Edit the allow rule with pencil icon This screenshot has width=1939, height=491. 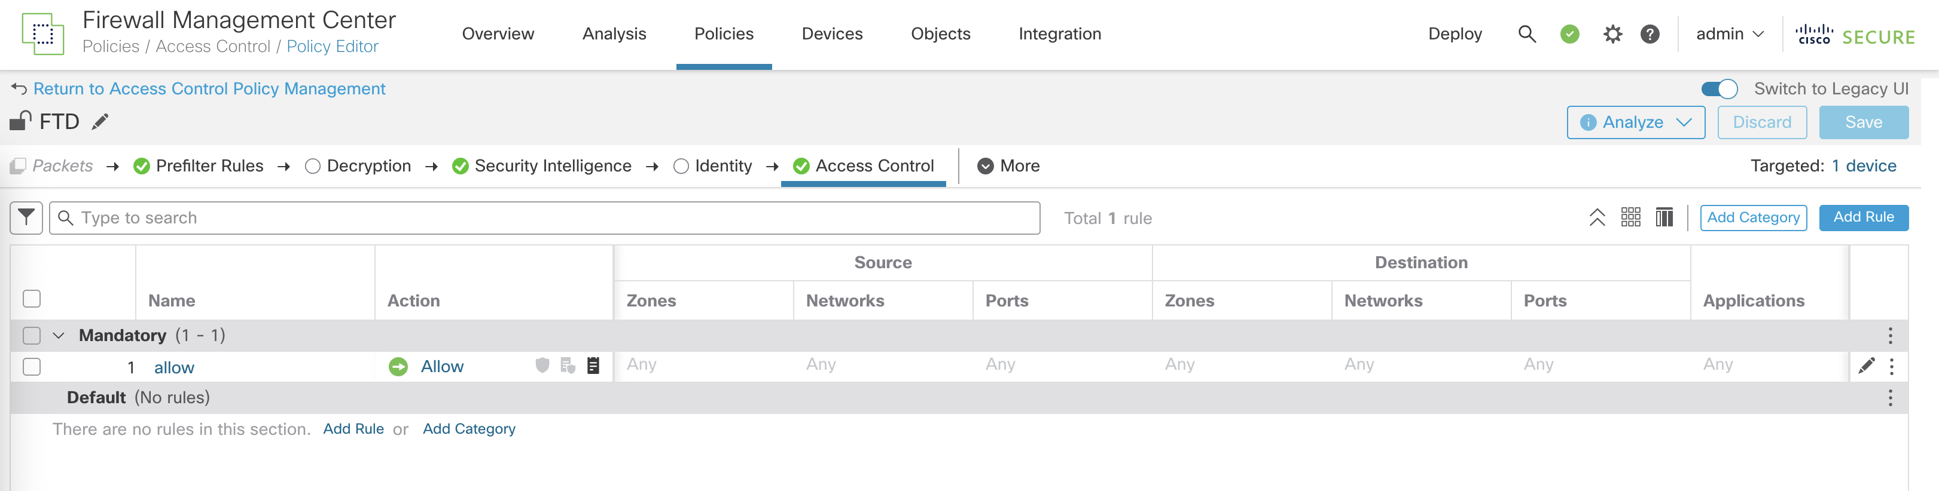click(x=1867, y=366)
